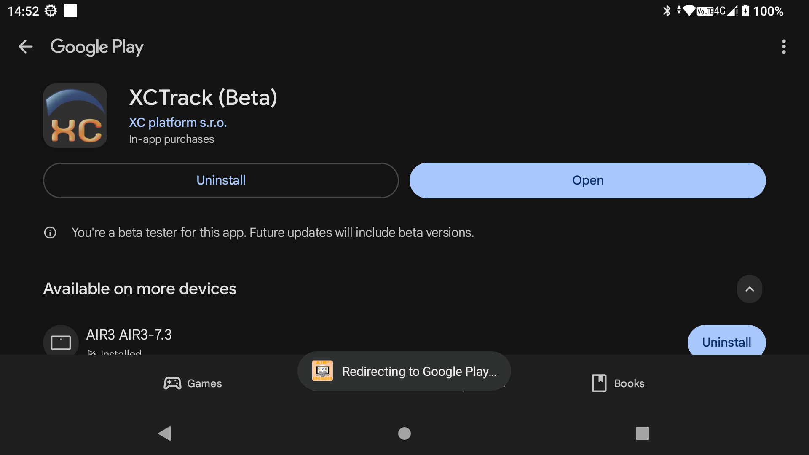Open XC platform s.r.o. developer page
The height and width of the screenshot is (455, 809).
pos(178,123)
